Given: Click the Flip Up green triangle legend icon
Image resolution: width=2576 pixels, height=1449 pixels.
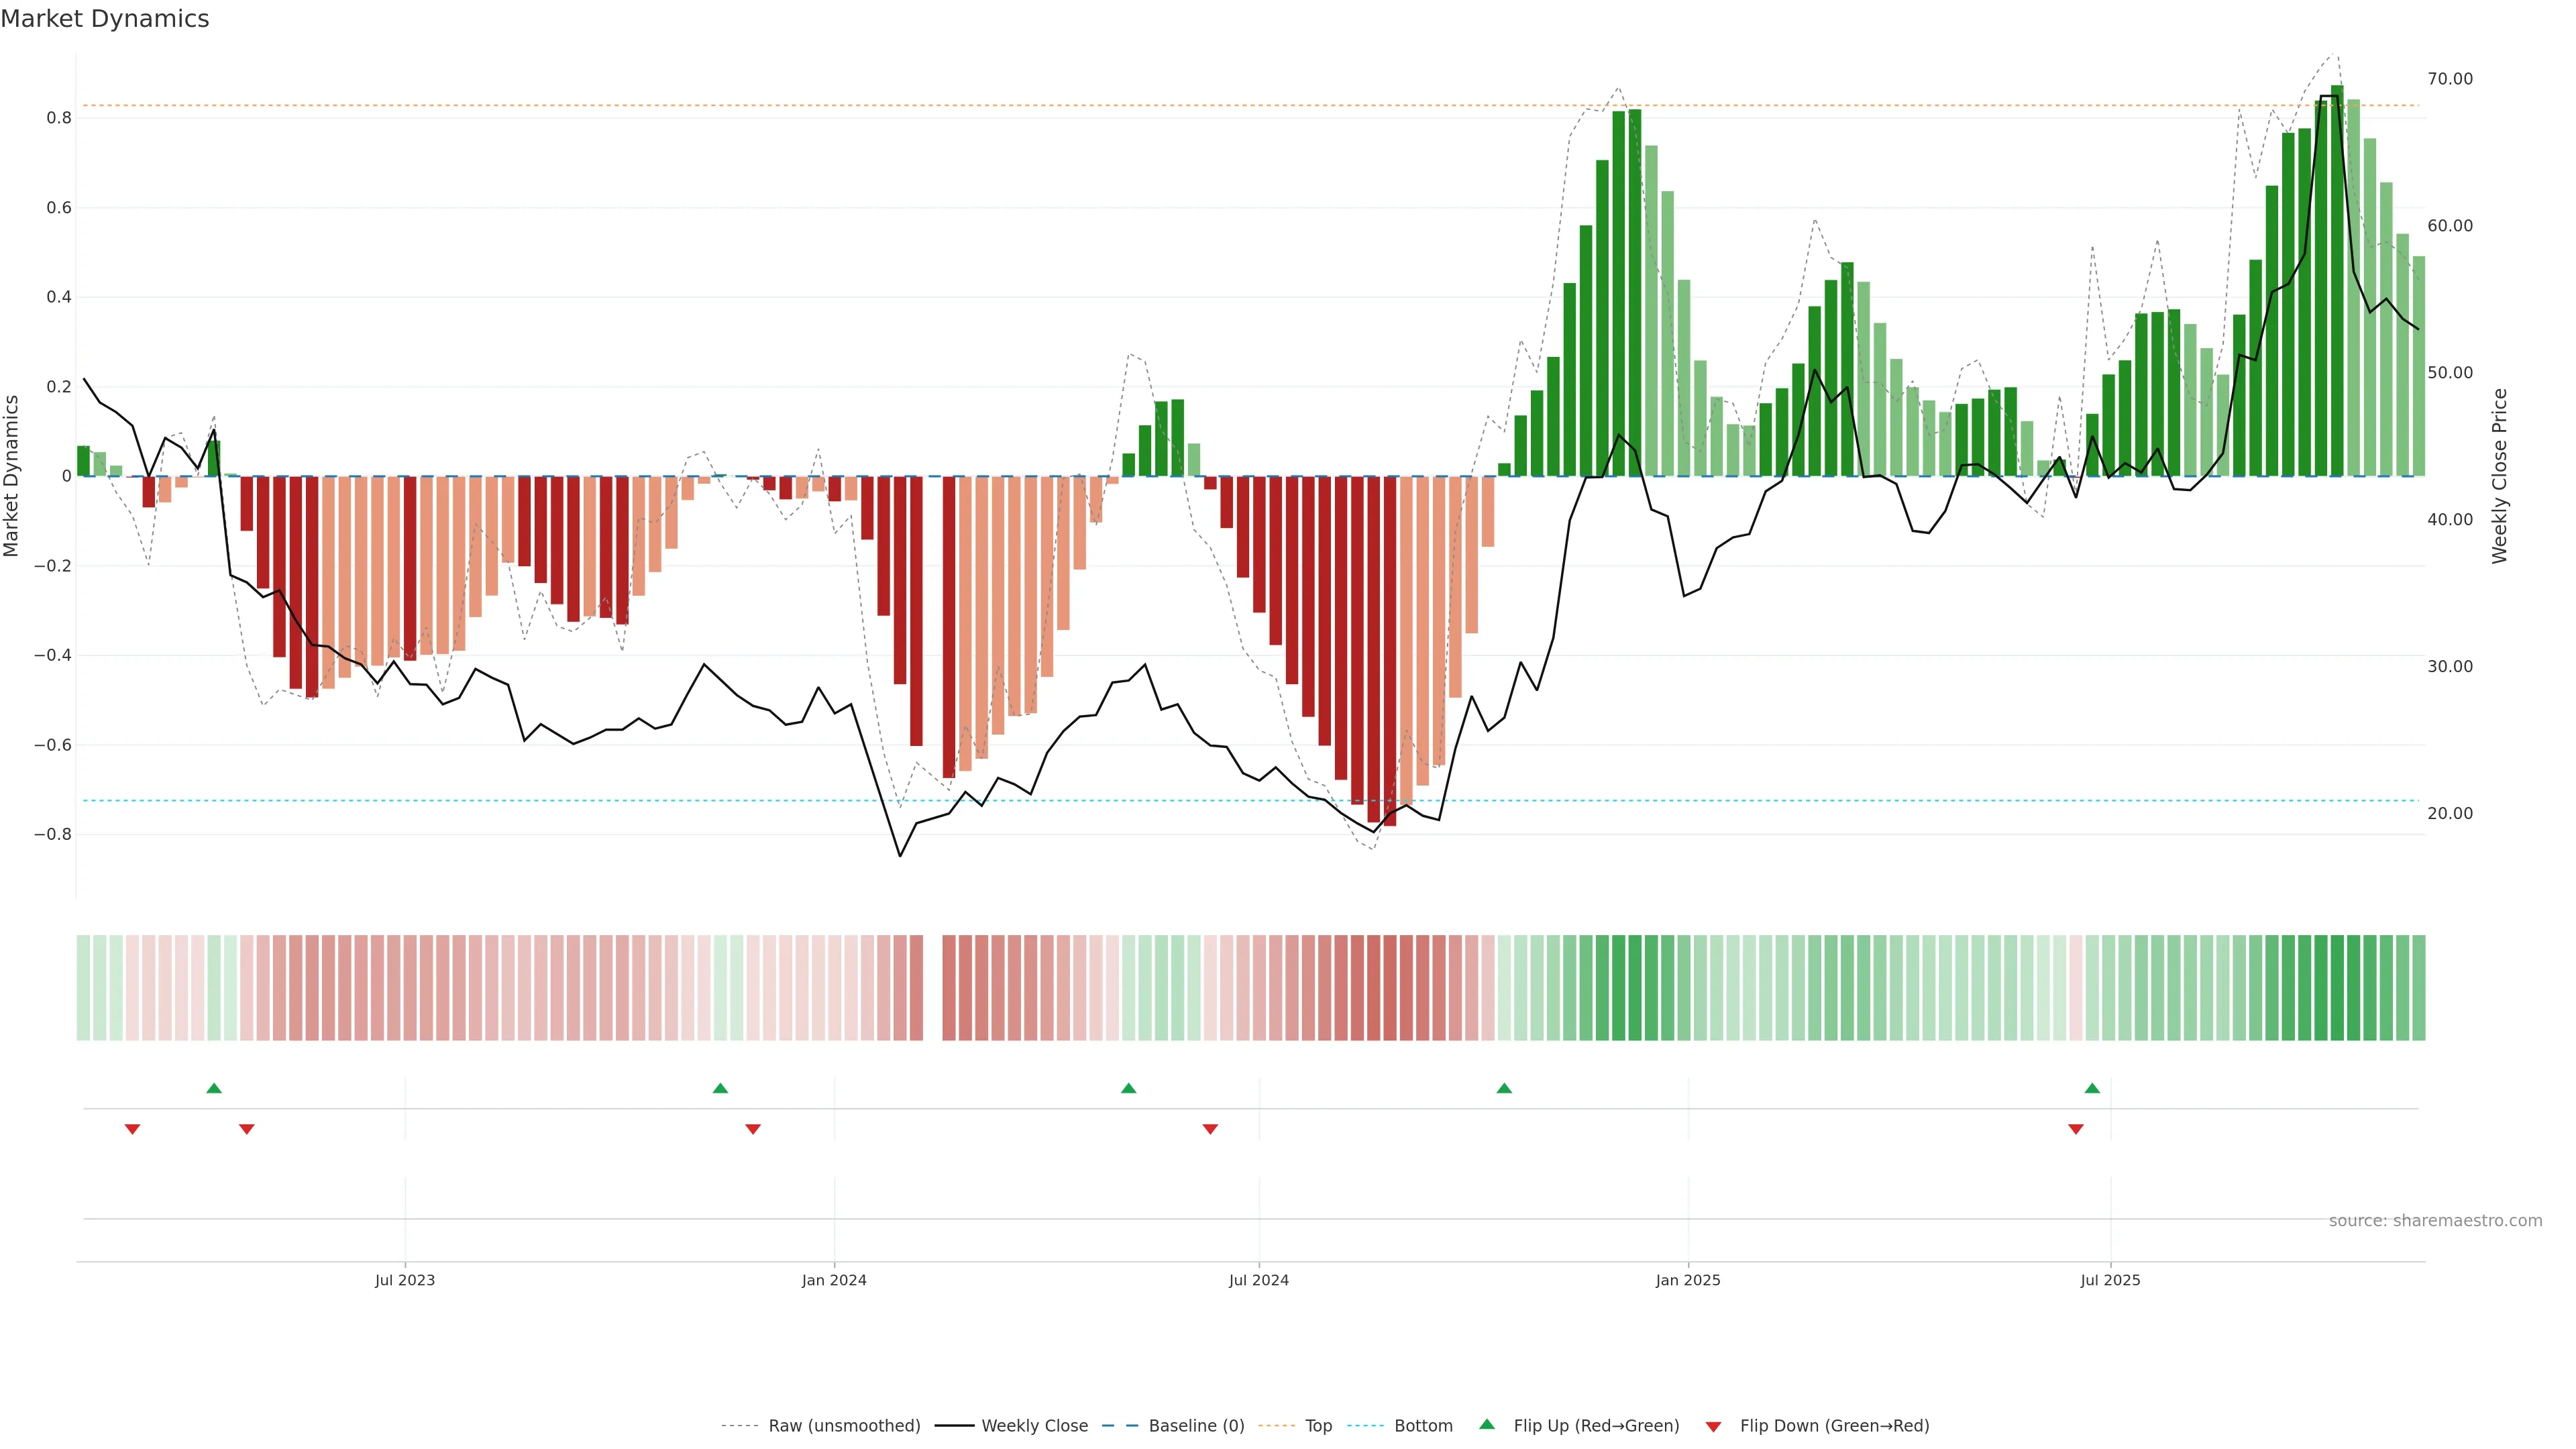Looking at the screenshot, I should [x=1487, y=1424].
